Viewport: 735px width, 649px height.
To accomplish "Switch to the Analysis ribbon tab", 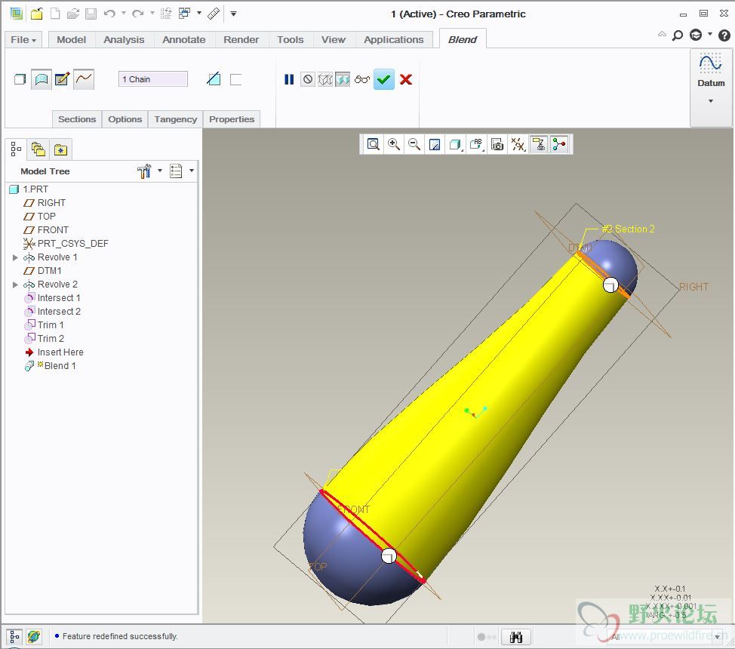I will (124, 40).
